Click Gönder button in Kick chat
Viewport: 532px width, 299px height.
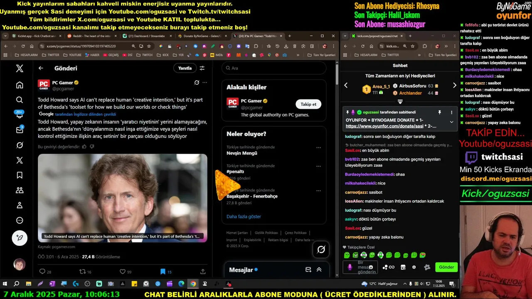(x=446, y=267)
